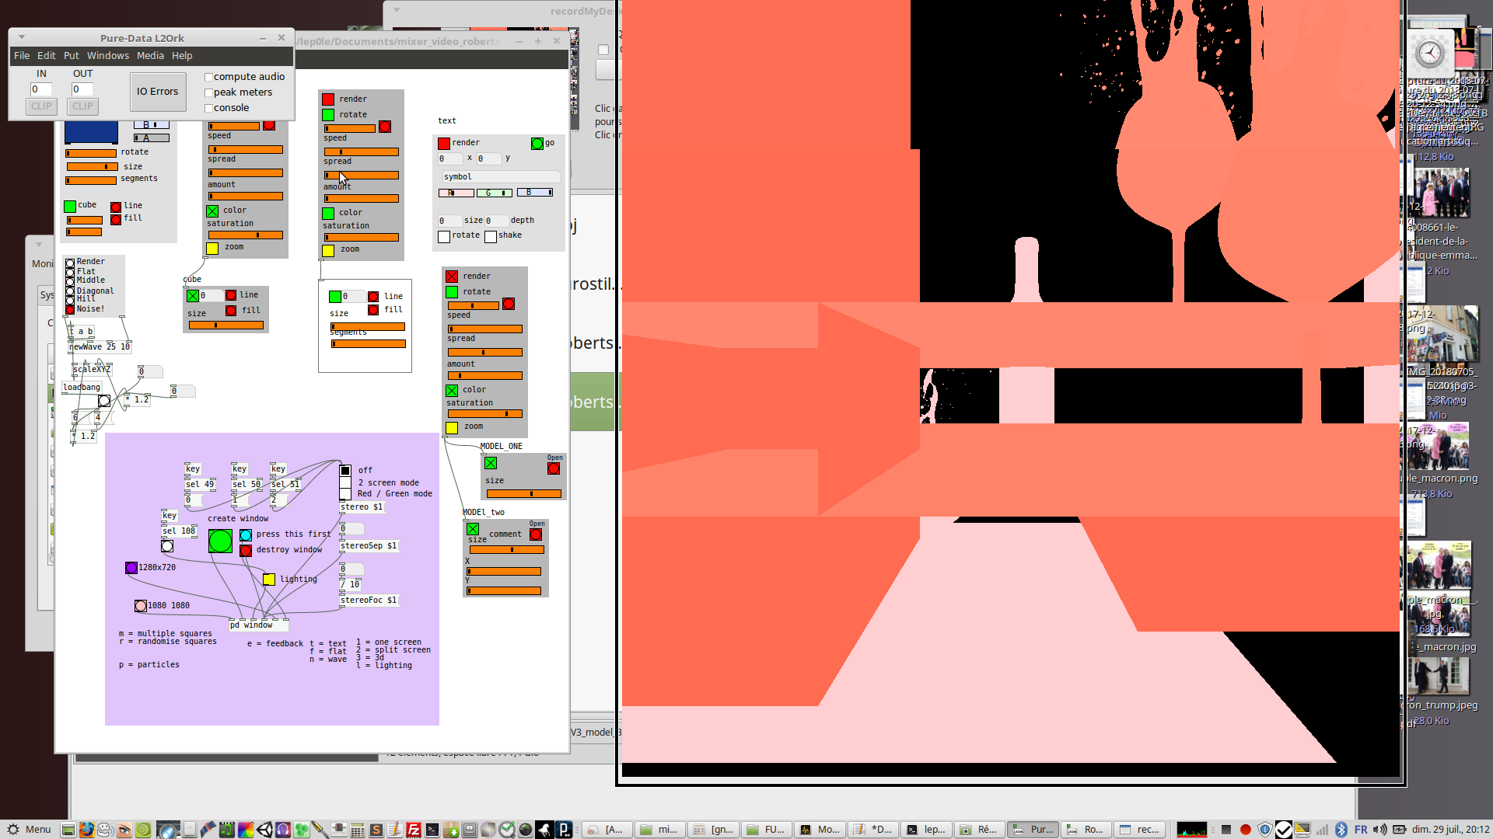Toggle the peak meters checkbox
Image resolution: width=1493 pixels, height=839 pixels.
(208, 92)
